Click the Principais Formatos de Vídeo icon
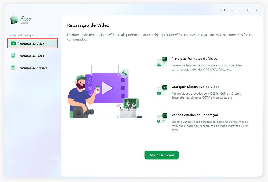The width and height of the screenshot is (268, 182). 162,62
